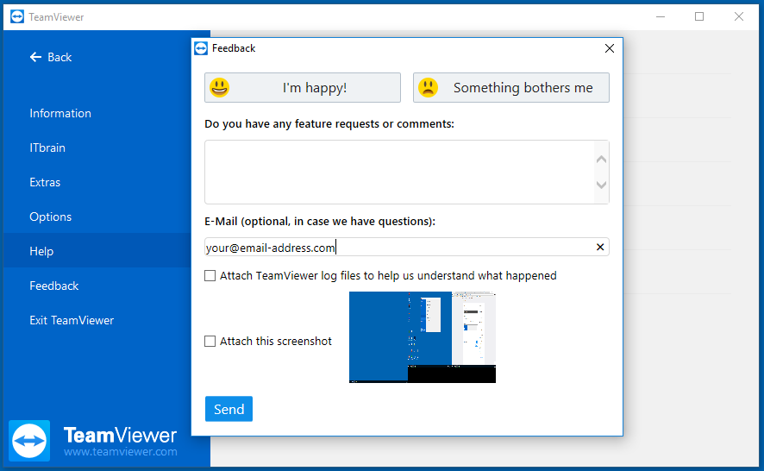Click the TeamViewer icon in Feedback title bar
Screen dimensions: 764x471
pos(201,48)
